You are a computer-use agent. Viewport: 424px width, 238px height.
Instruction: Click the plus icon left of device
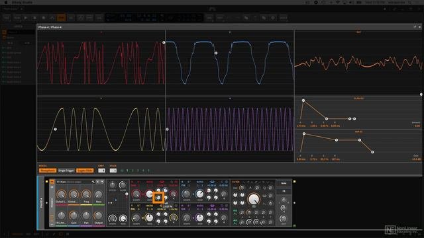[x=46, y=203]
